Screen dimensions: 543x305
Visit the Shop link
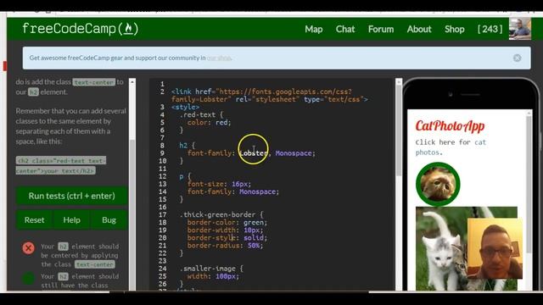click(x=455, y=29)
